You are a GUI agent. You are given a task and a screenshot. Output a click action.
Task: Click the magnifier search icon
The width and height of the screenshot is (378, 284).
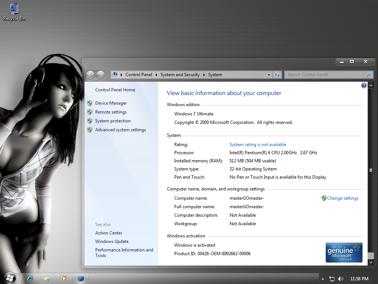pos(369,75)
